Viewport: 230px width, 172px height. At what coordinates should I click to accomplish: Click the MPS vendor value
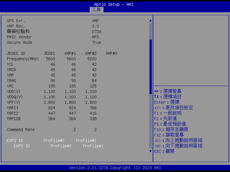pyautogui.click(x=95, y=37)
